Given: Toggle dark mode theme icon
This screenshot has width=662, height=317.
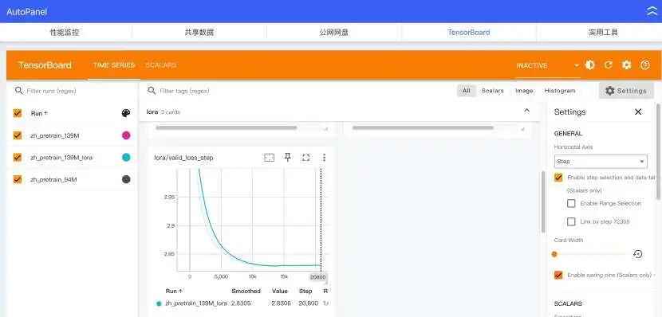Looking at the screenshot, I should (589, 65).
